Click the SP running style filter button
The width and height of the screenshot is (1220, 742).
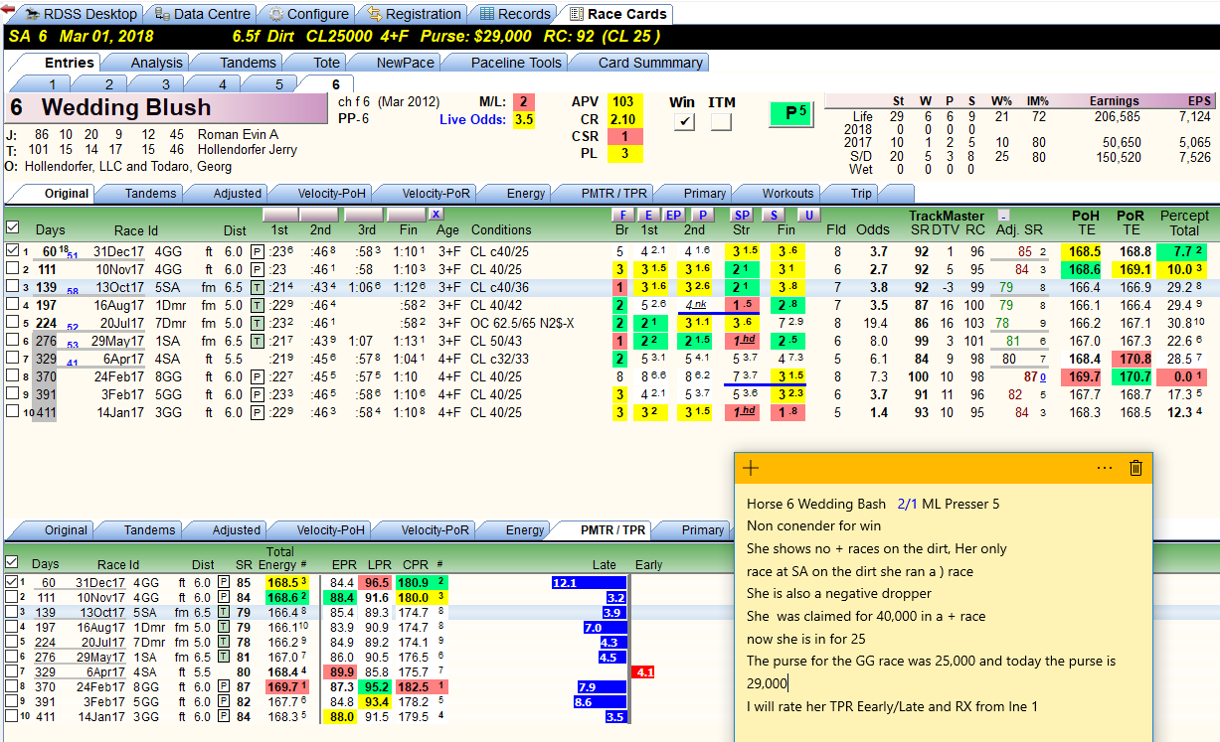(742, 215)
